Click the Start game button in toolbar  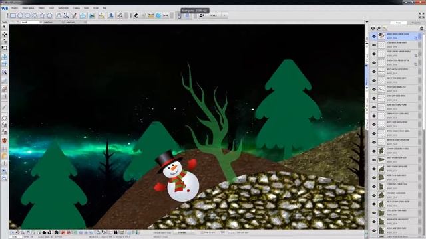tap(180, 16)
